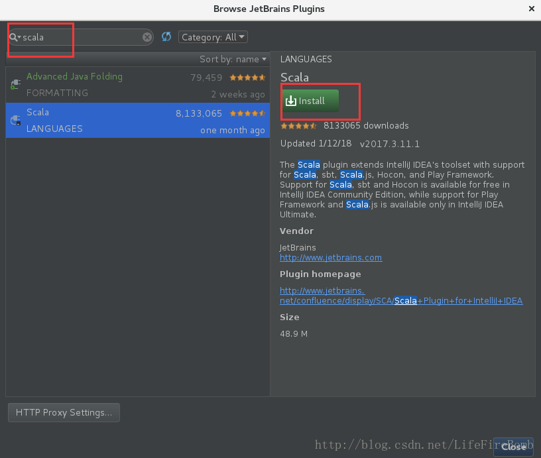This screenshot has height=458, width=541.
Task: Click the Close button at the bottom
Action: click(x=514, y=447)
